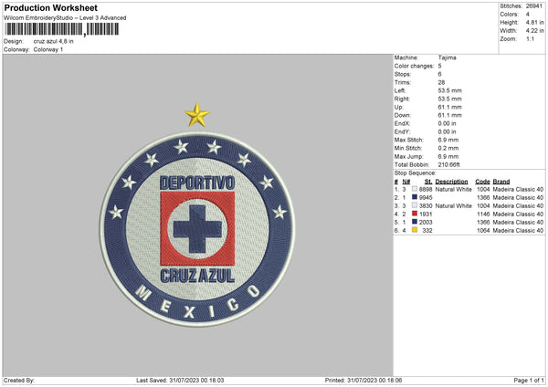Click the Stop Sequence label
Screen dimensions: 548x387
pyautogui.click(x=416, y=173)
